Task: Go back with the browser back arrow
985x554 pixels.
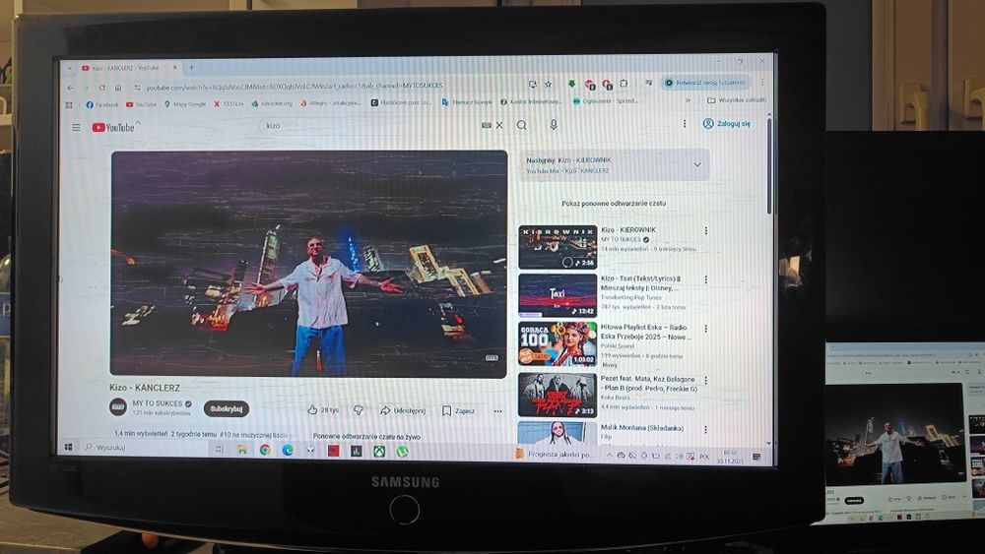Action: [70, 88]
